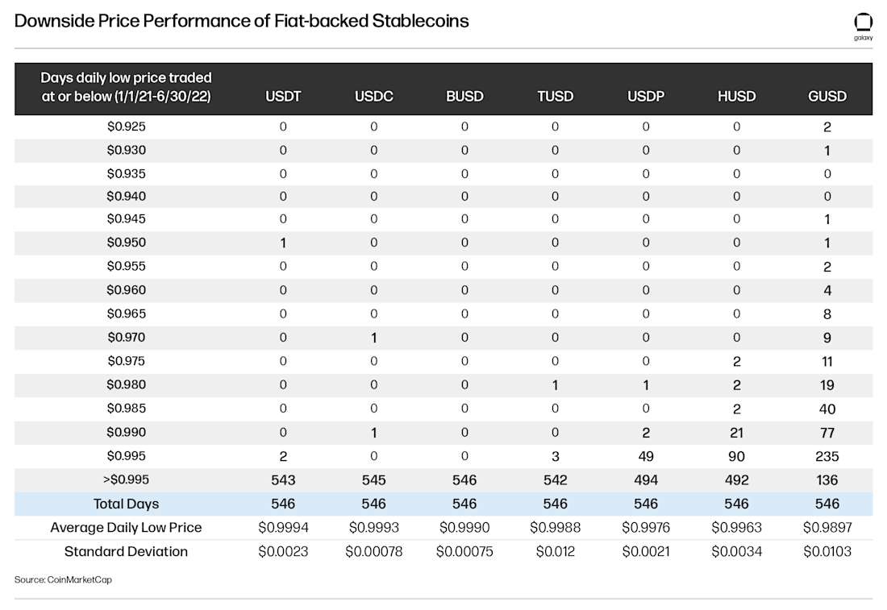Click the $0.980 row label
Screen dimensions: 887x610
126,384
